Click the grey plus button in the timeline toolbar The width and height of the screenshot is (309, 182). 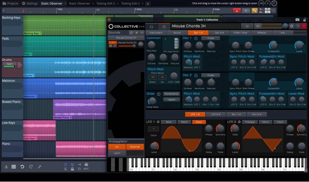point(246,11)
